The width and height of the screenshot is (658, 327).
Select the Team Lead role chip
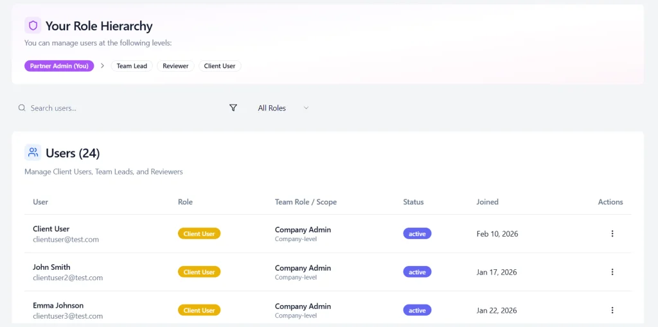tap(132, 66)
